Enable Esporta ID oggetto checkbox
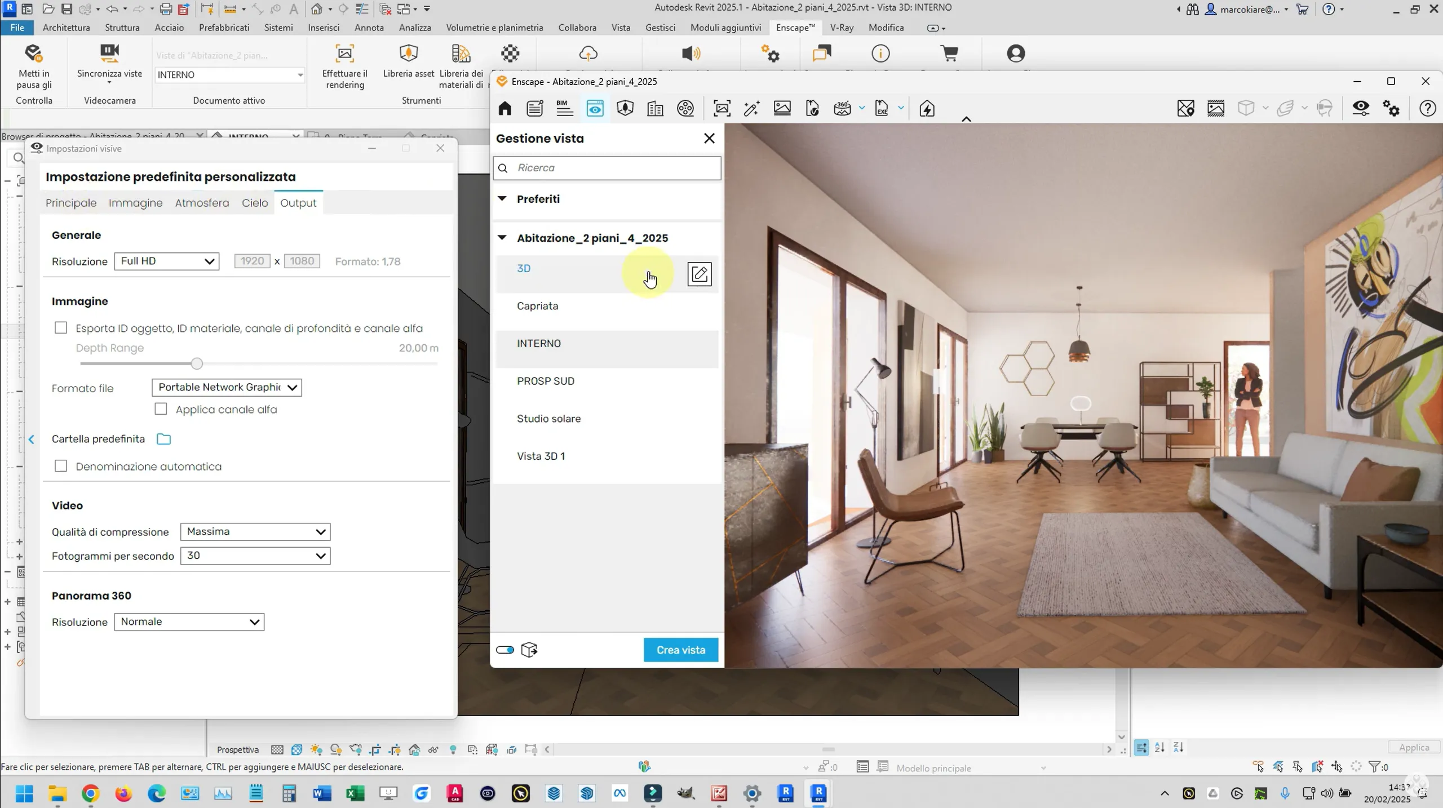Viewport: 1443px width, 808px height. tap(61, 328)
